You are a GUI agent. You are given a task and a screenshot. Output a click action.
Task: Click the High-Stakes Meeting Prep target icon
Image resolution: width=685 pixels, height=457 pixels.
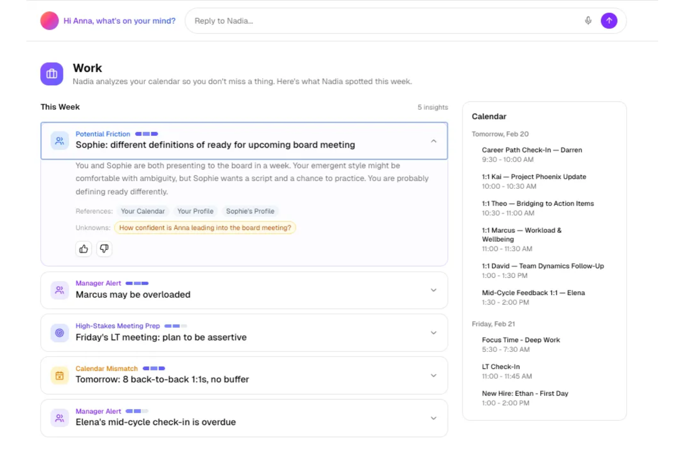[60, 333]
